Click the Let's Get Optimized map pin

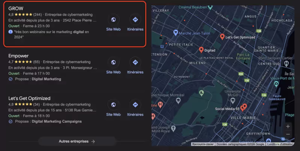click(x=222, y=37)
